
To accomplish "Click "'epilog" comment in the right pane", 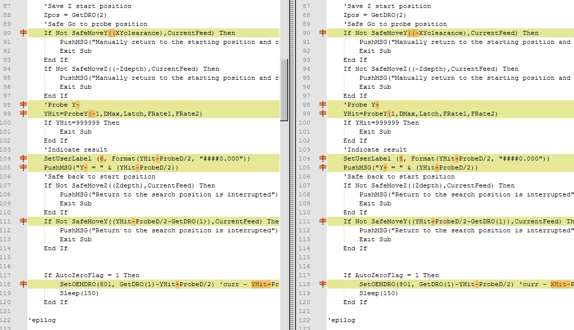I will pos(341,320).
